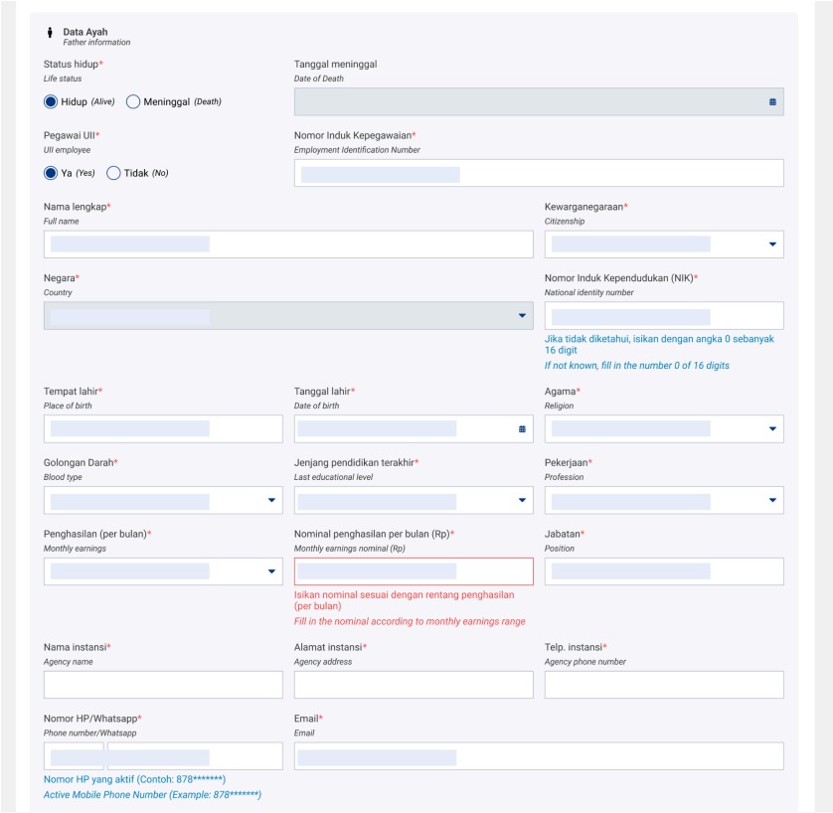The height and width of the screenshot is (813, 833).
Task: Open Jenjang pendidikan terakhir dropdown
Action: click(x=522, y=500)
